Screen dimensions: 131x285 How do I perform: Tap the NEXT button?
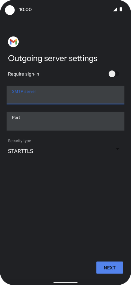pyautogui.click(x=110, y=268)
